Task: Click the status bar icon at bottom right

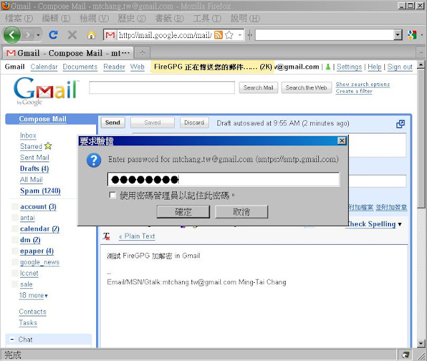Action: coord(405,355)
